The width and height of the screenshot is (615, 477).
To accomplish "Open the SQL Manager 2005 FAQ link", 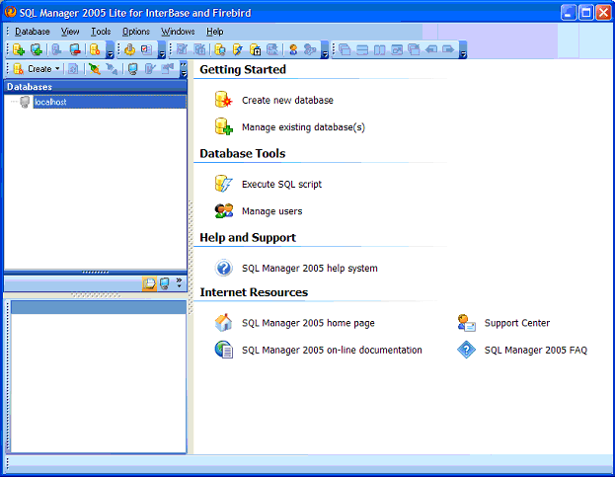I will (536, 350).
